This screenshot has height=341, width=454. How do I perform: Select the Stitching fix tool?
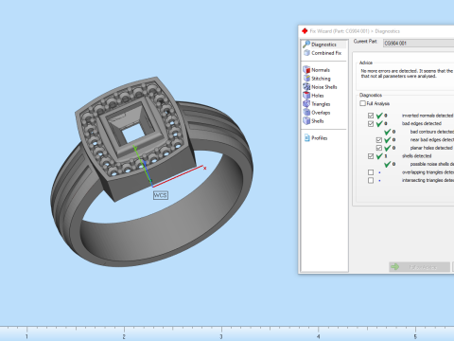click(x=317, y=79)
